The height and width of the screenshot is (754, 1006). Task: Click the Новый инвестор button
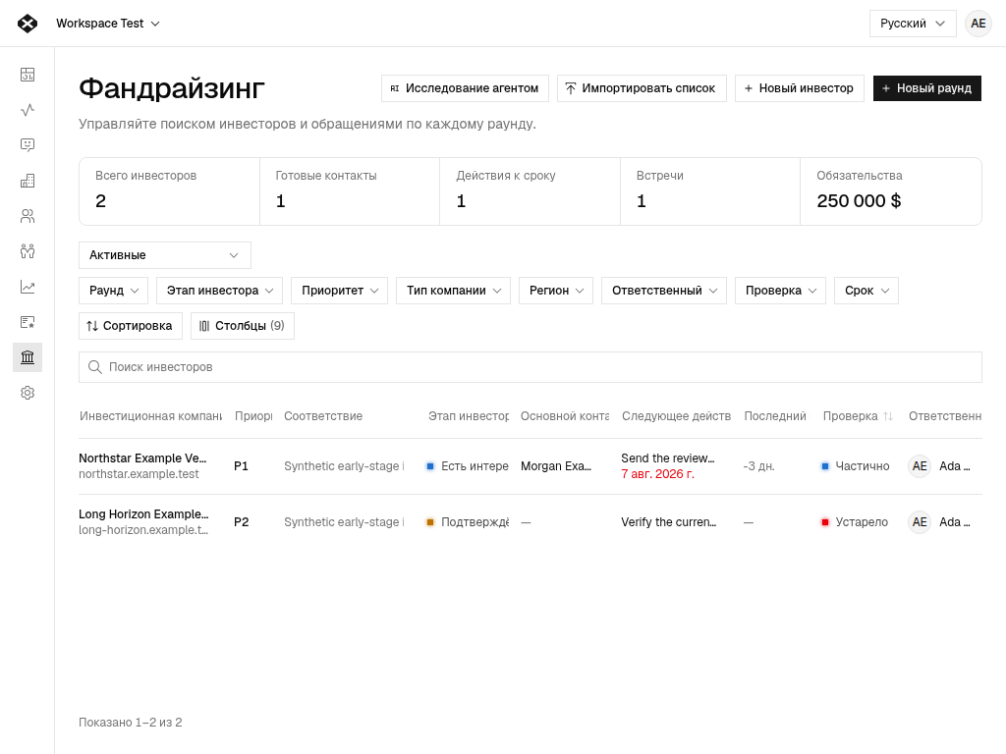click(x=800, y=88)
